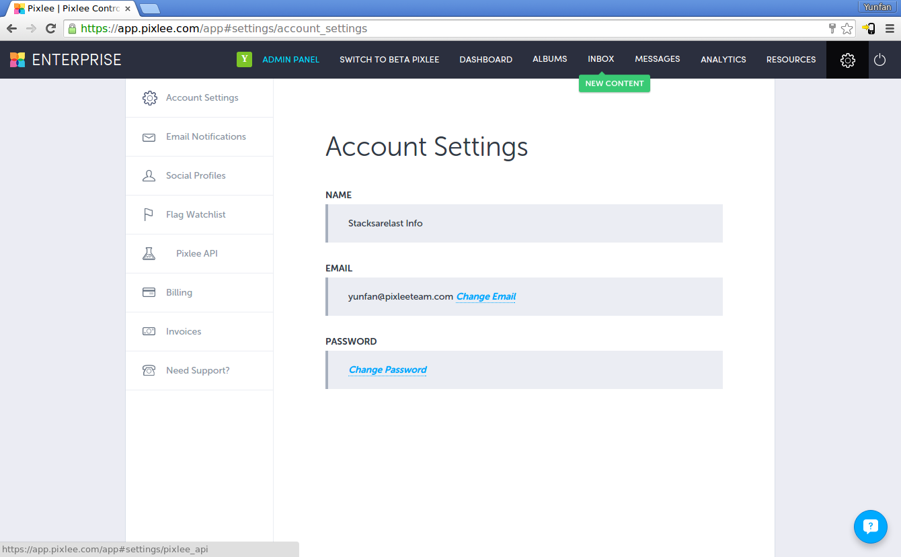Image resolution: width=901 pixels, height=557 pixels.
Task: Open Albums in top navigation
Action: pos(550,59)
